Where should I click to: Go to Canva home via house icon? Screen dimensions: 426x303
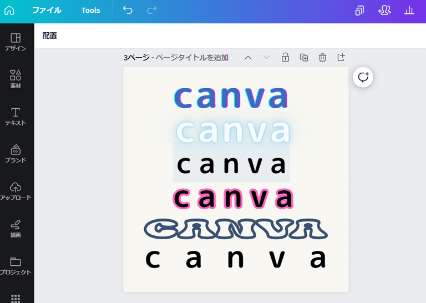pyautogui.click(x=9, y=11)
